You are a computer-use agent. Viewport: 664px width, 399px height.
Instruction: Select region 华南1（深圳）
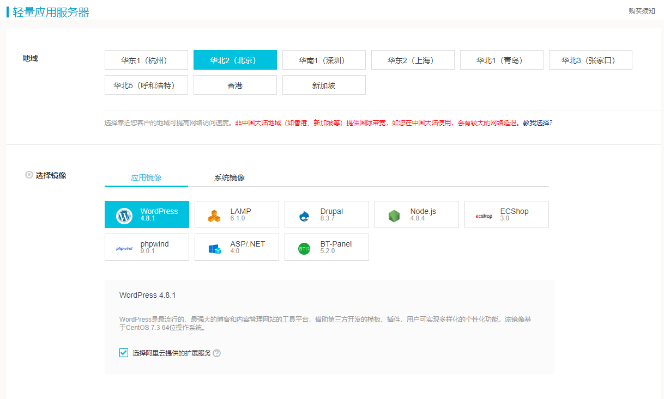point(324,60)
